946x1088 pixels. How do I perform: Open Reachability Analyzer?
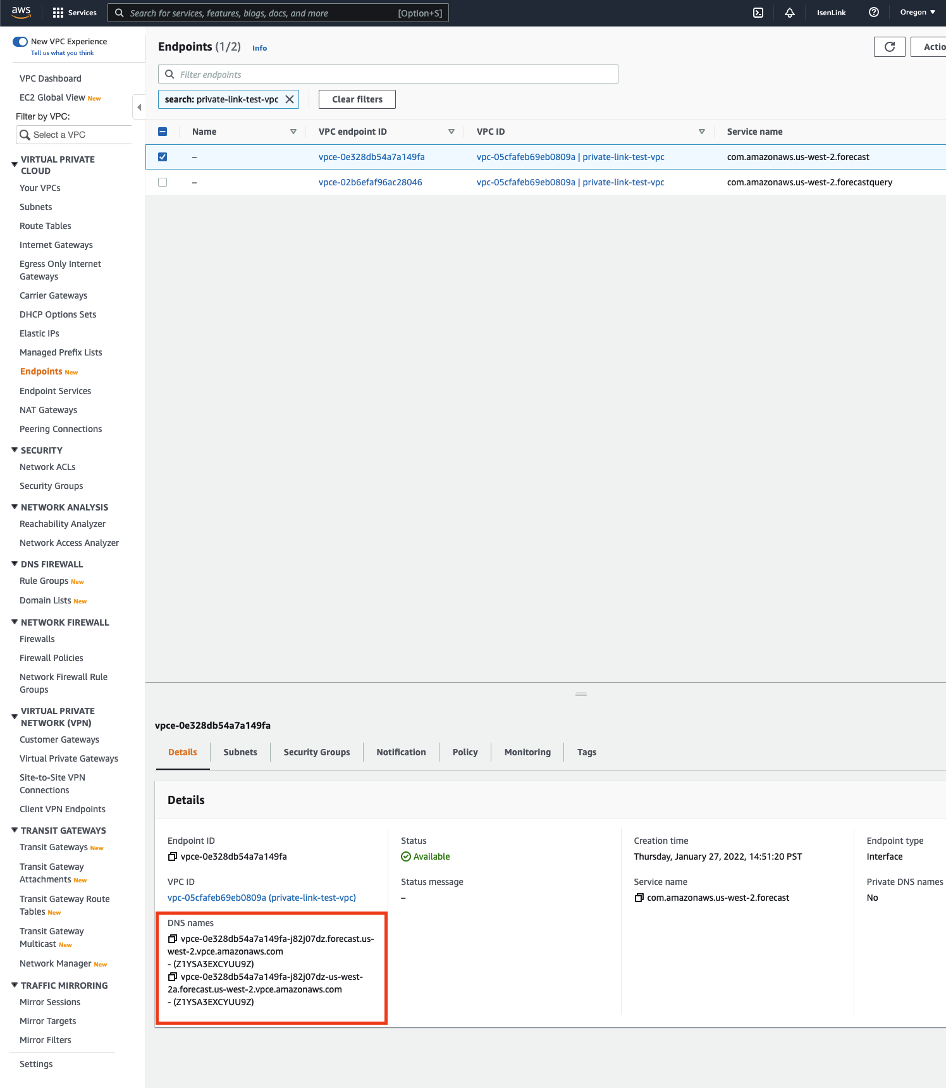click(x=63, y=524)
